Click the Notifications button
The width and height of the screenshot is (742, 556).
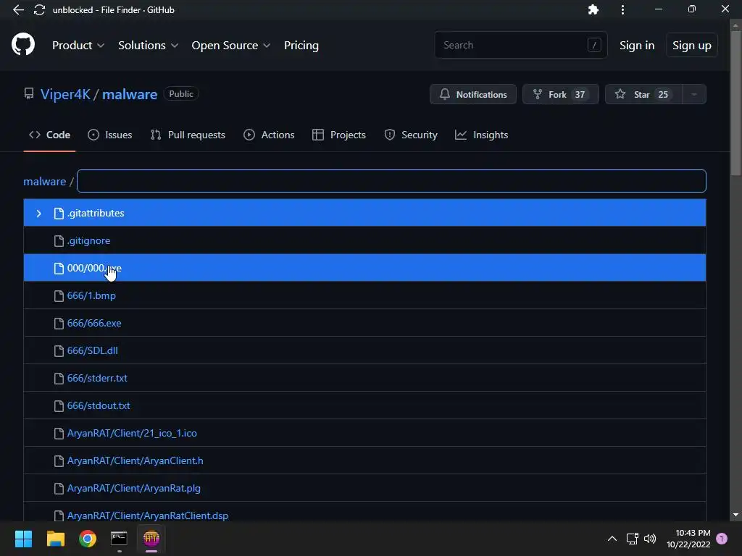click(x=472, y=94)
